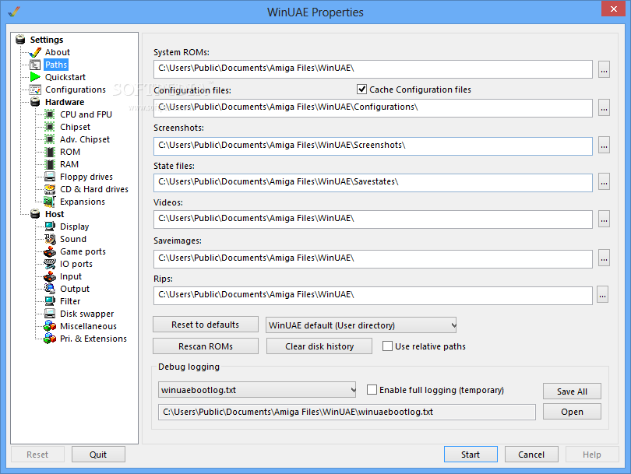The height and width of the screenshot is (474, 631).
Task: Browse for Configuration files path
Action: pyautogui.click(x=604, y=107)
